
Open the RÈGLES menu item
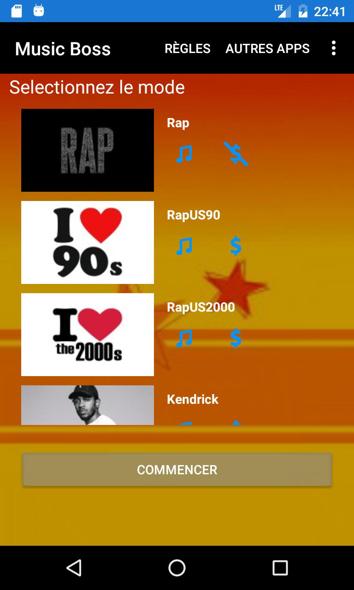pyautogui.click(x=188, y=48)
